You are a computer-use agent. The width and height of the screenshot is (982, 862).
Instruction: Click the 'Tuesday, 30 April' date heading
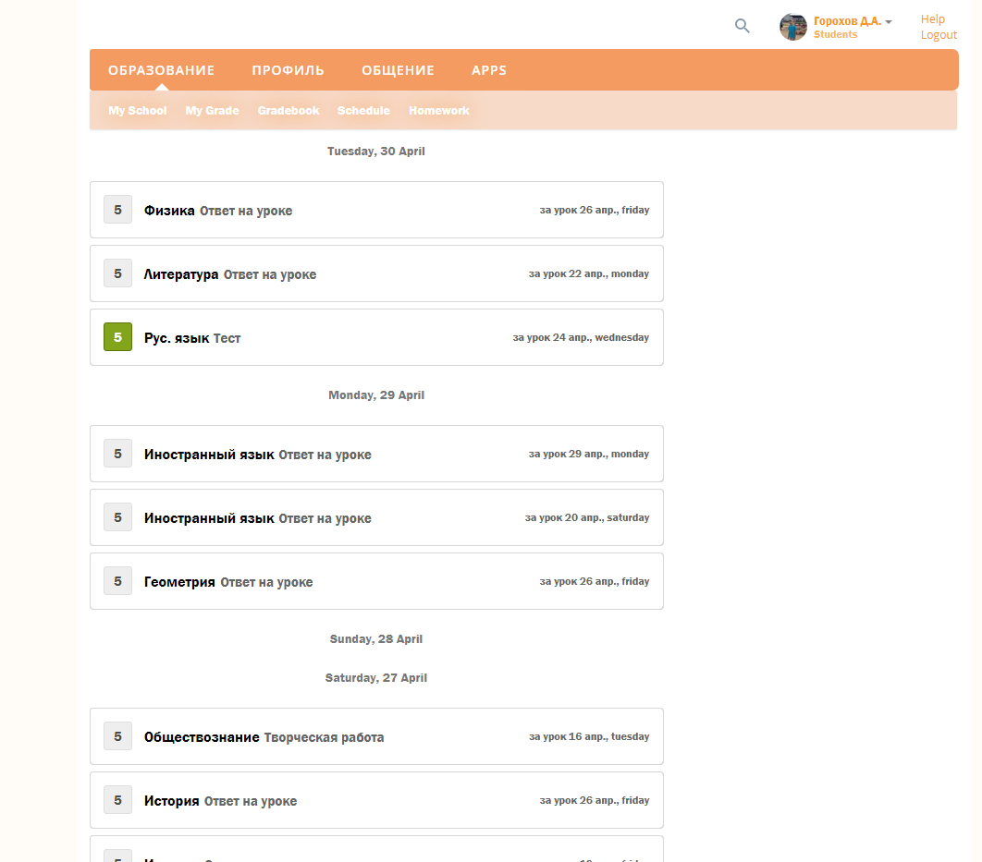pyautogui.click(x=375, y=152)
